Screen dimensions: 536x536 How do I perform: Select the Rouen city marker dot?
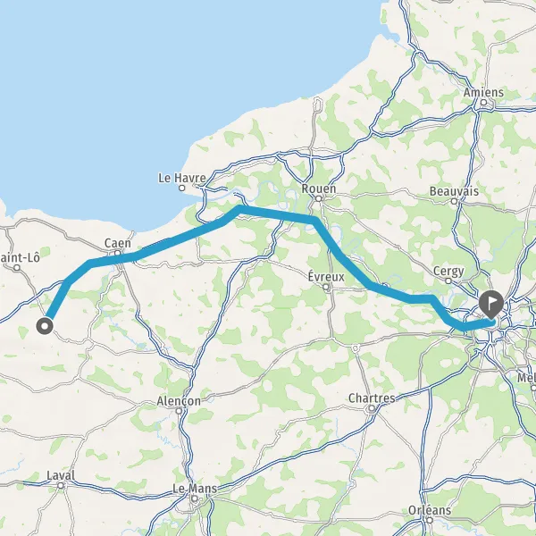point(318,198)
